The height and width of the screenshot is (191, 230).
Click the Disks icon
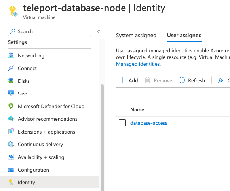[x=11, y=81]
